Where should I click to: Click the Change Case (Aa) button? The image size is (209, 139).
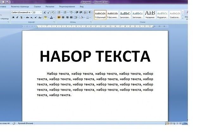[40, 17]
